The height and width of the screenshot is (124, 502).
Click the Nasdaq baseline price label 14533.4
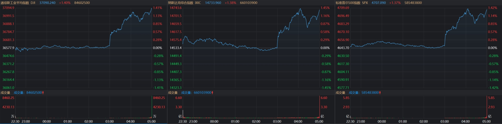(x=175, y=48)
